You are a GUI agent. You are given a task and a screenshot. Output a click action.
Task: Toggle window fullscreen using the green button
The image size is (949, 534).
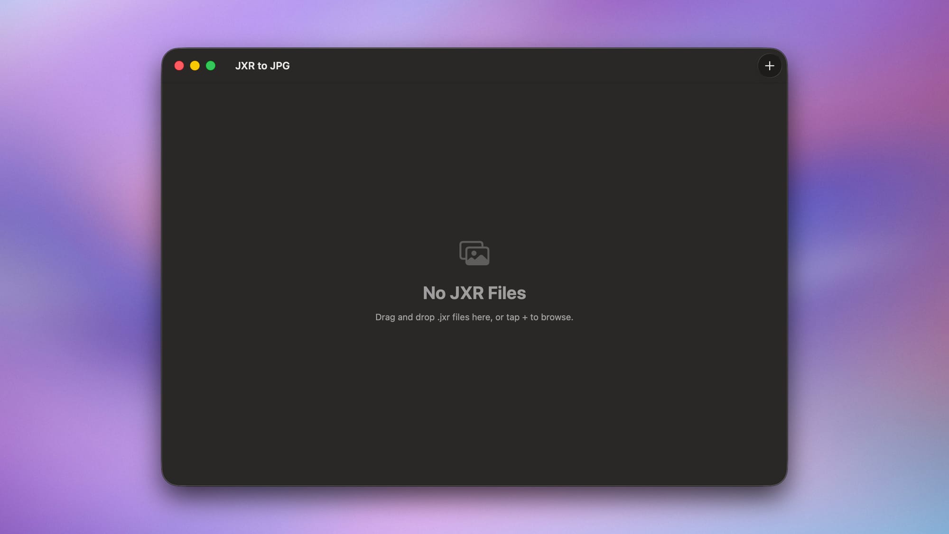coord(210,65)
